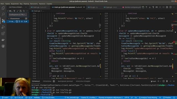Open the bash terminal profile selector
The height and width of the screenshot is (99, 177).
153,81
